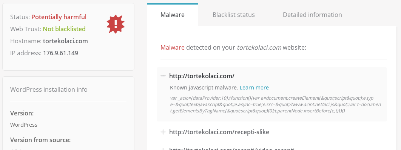Follow the Learn more link

coord(254,88)
